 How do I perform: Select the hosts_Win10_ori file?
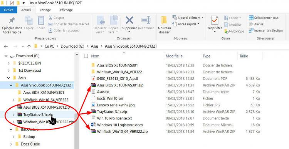110,98
